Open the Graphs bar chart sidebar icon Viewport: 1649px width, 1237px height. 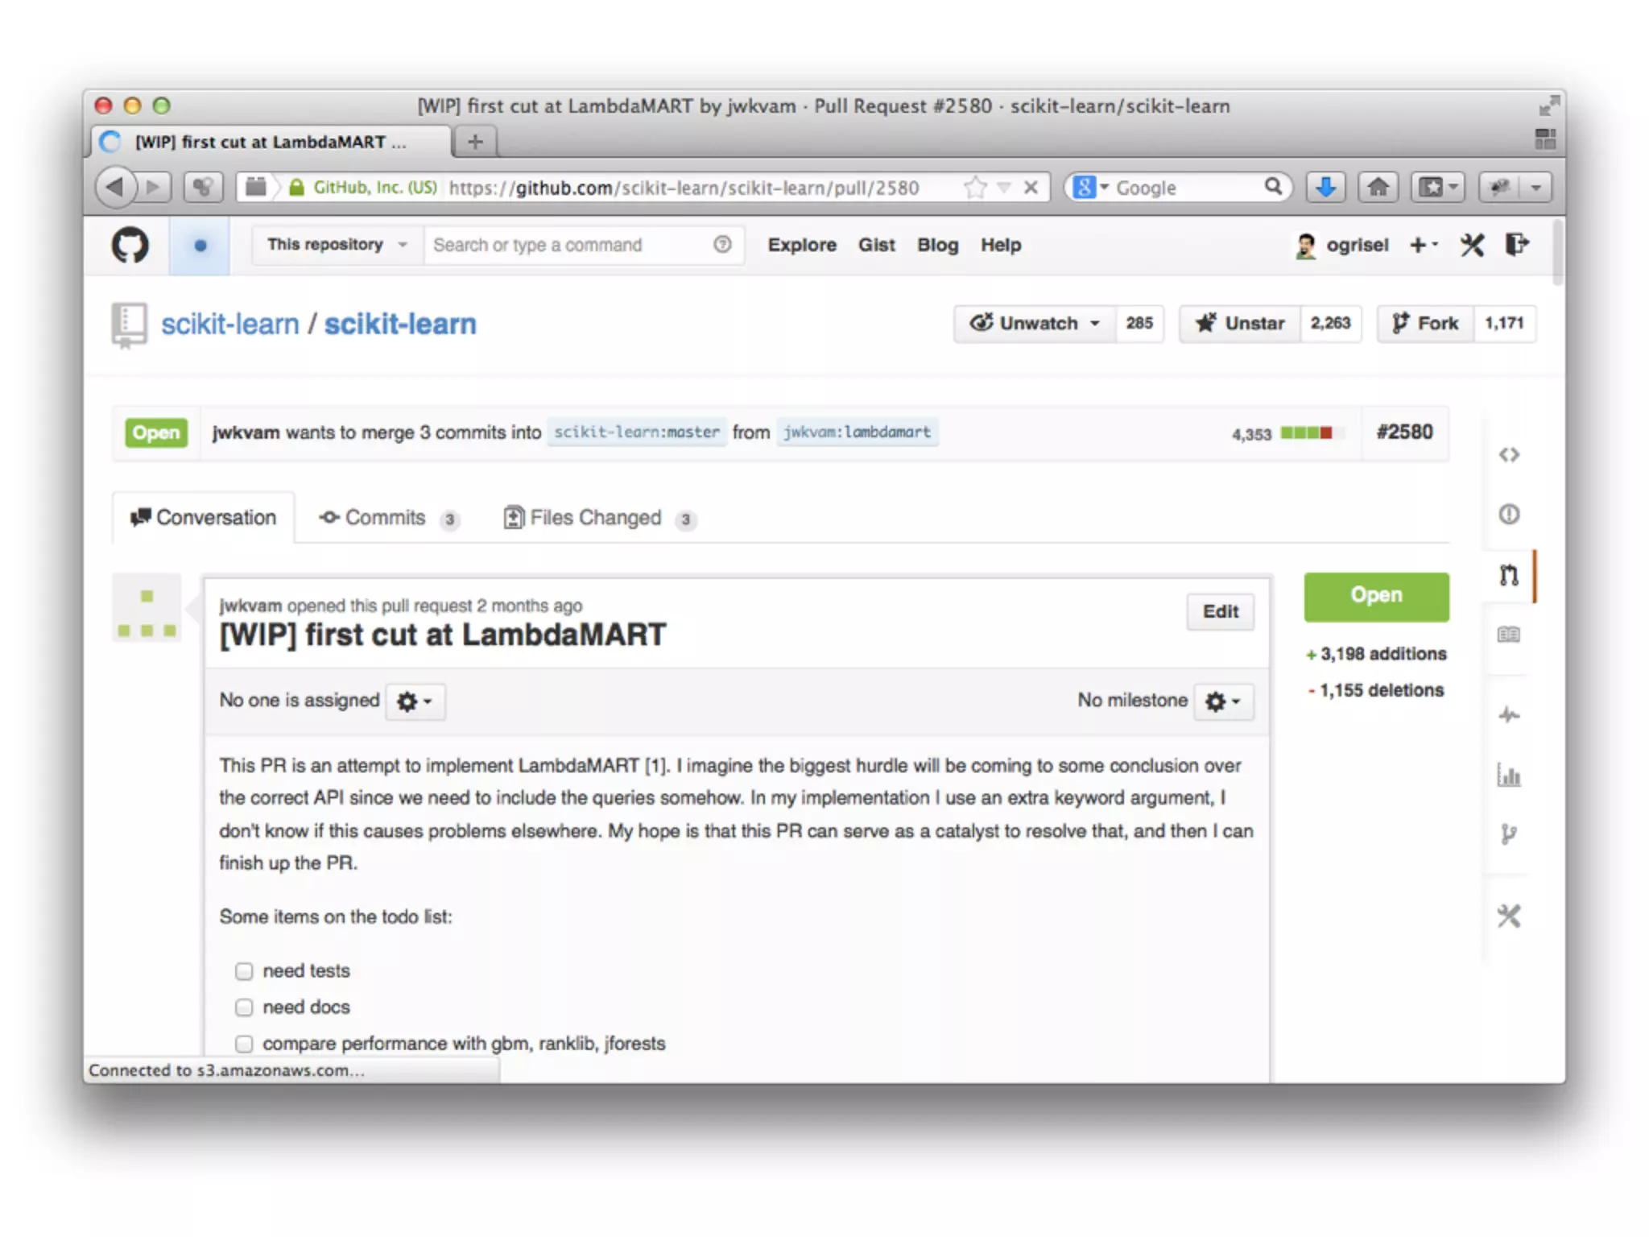pos(1509,776)
